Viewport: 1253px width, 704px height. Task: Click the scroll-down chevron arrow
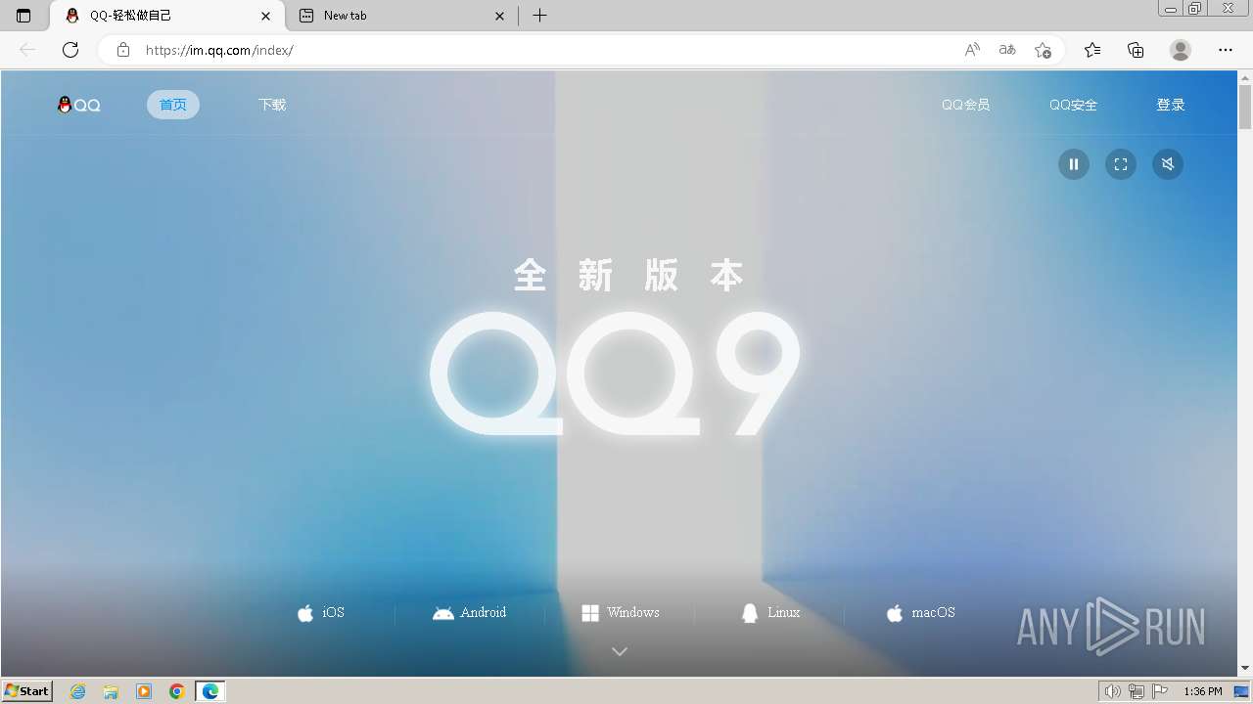point(620,651)
